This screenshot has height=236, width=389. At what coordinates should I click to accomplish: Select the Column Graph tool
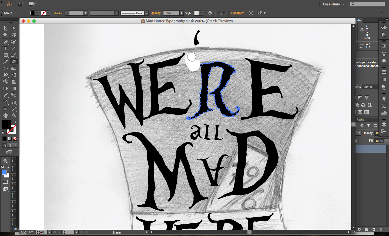(14, 102)
